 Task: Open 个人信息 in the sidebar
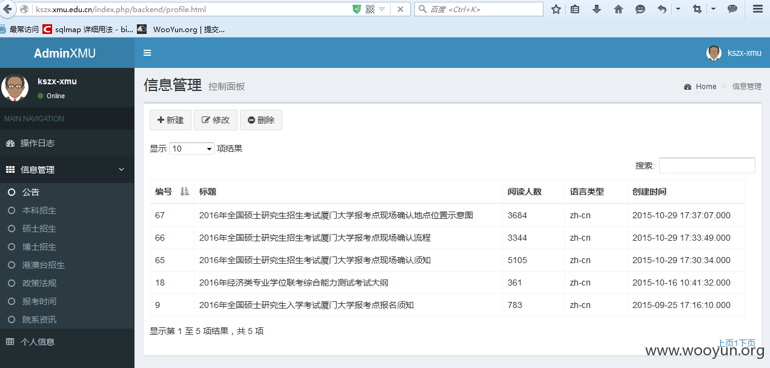[x=67, y=342]
